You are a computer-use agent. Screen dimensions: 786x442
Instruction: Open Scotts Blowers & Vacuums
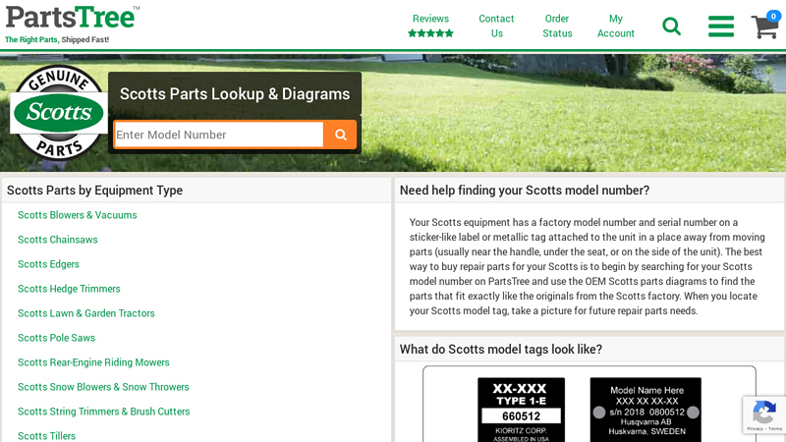point(78,215)
